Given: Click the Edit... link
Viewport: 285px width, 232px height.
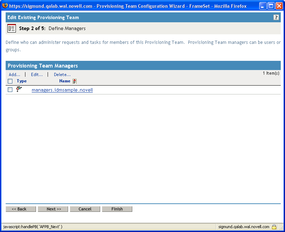Looking at the screenshot, I should click(x=37, y=75).
